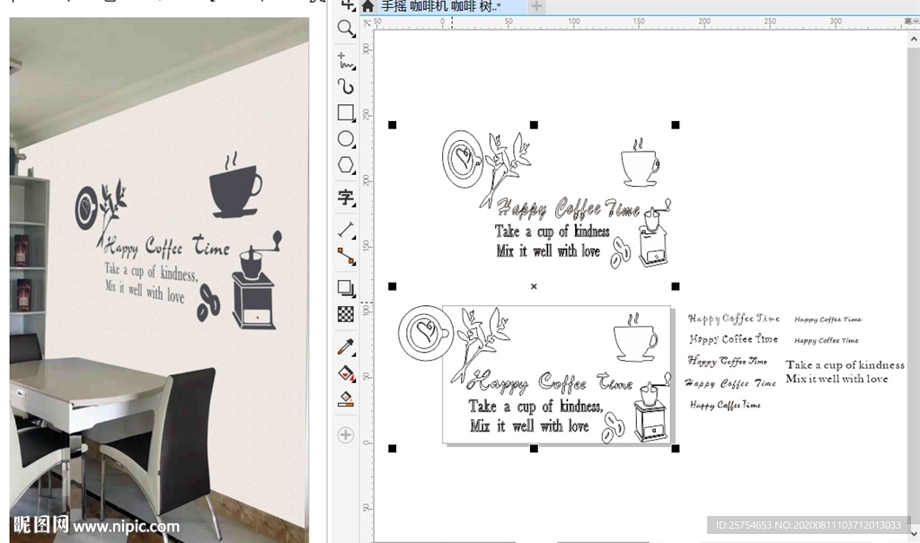This screenshot has height=543, width=920.
Task: Click the selection center X marker
Action: pyautogui.click(x=534, y=286)
